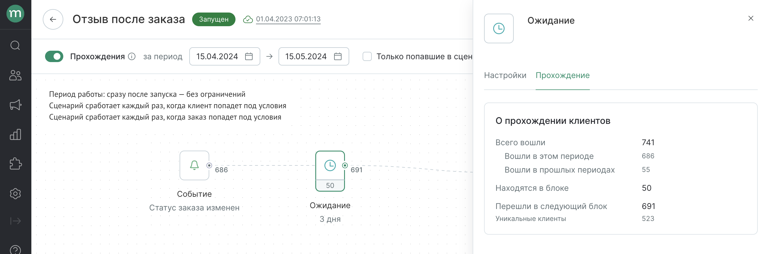Open the integrations puzzle icon in sidebar
768x254 pixels.
point(15,164)
